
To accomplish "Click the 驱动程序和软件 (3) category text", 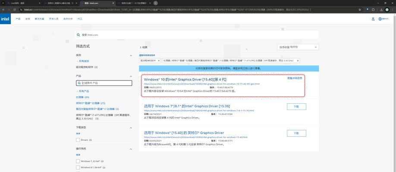I will (x=87, y=67).
